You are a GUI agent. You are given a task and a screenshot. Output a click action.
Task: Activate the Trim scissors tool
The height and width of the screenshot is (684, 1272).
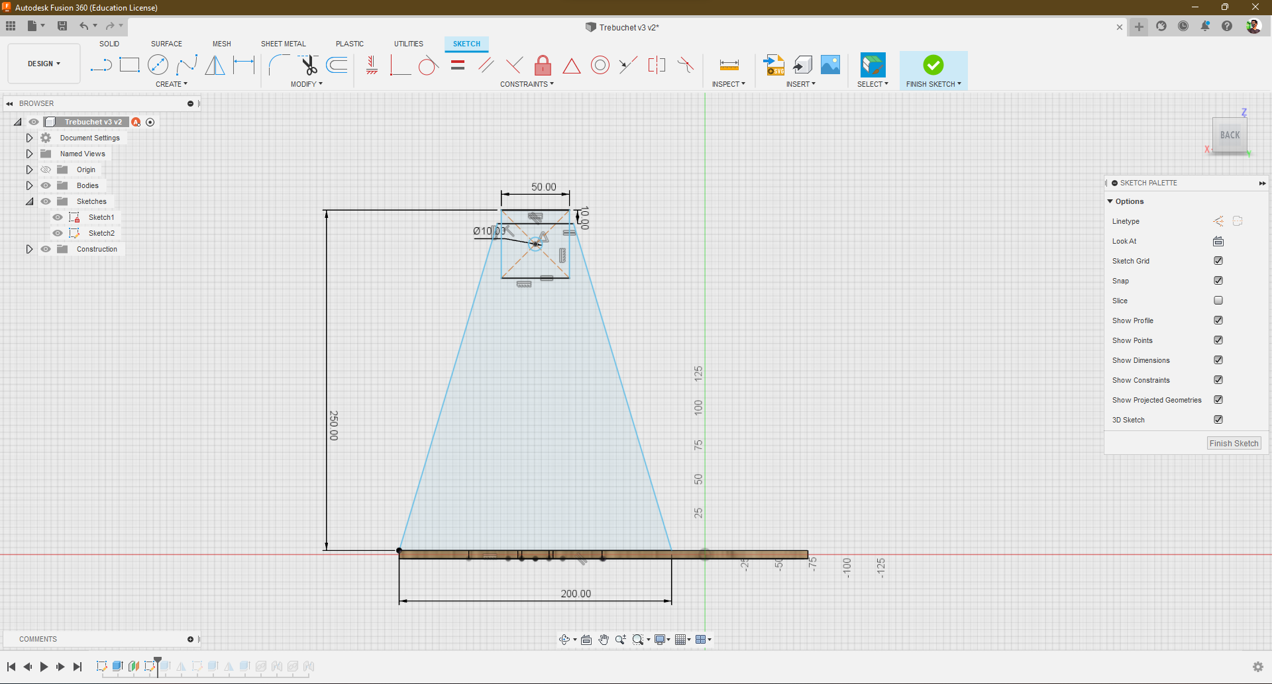point(309,65)
